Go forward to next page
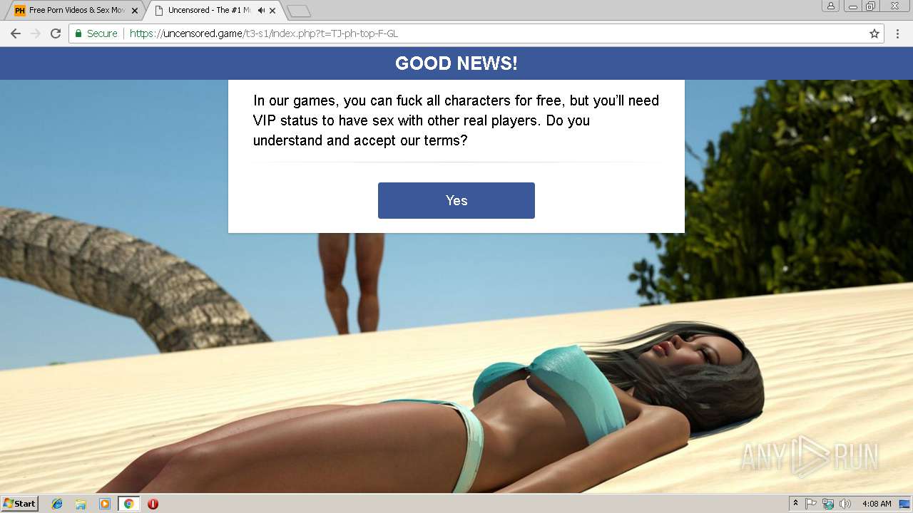The image size is (913, 513). pyautogui.click(x=36, y=33)
